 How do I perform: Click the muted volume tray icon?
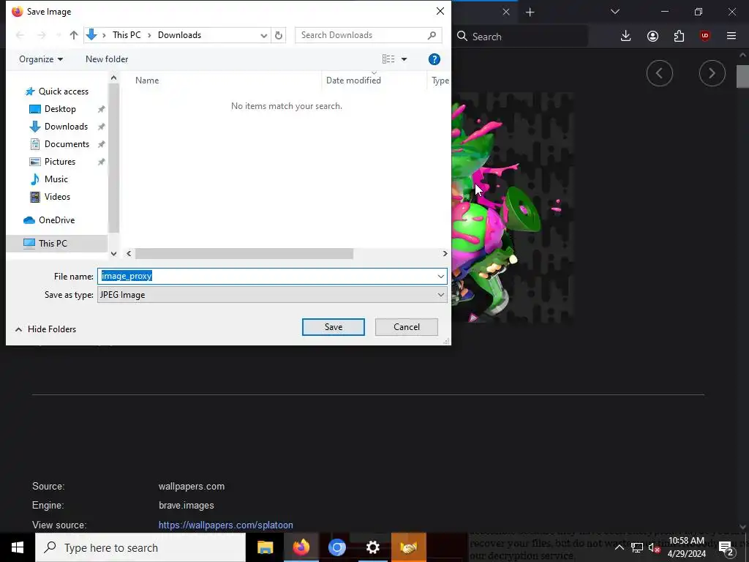(653, 547)
